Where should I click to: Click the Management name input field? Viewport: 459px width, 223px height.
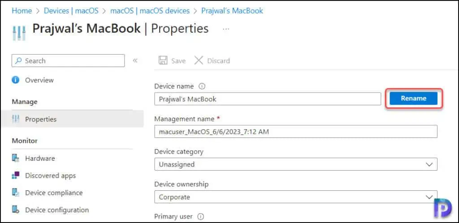pos(296,132)
